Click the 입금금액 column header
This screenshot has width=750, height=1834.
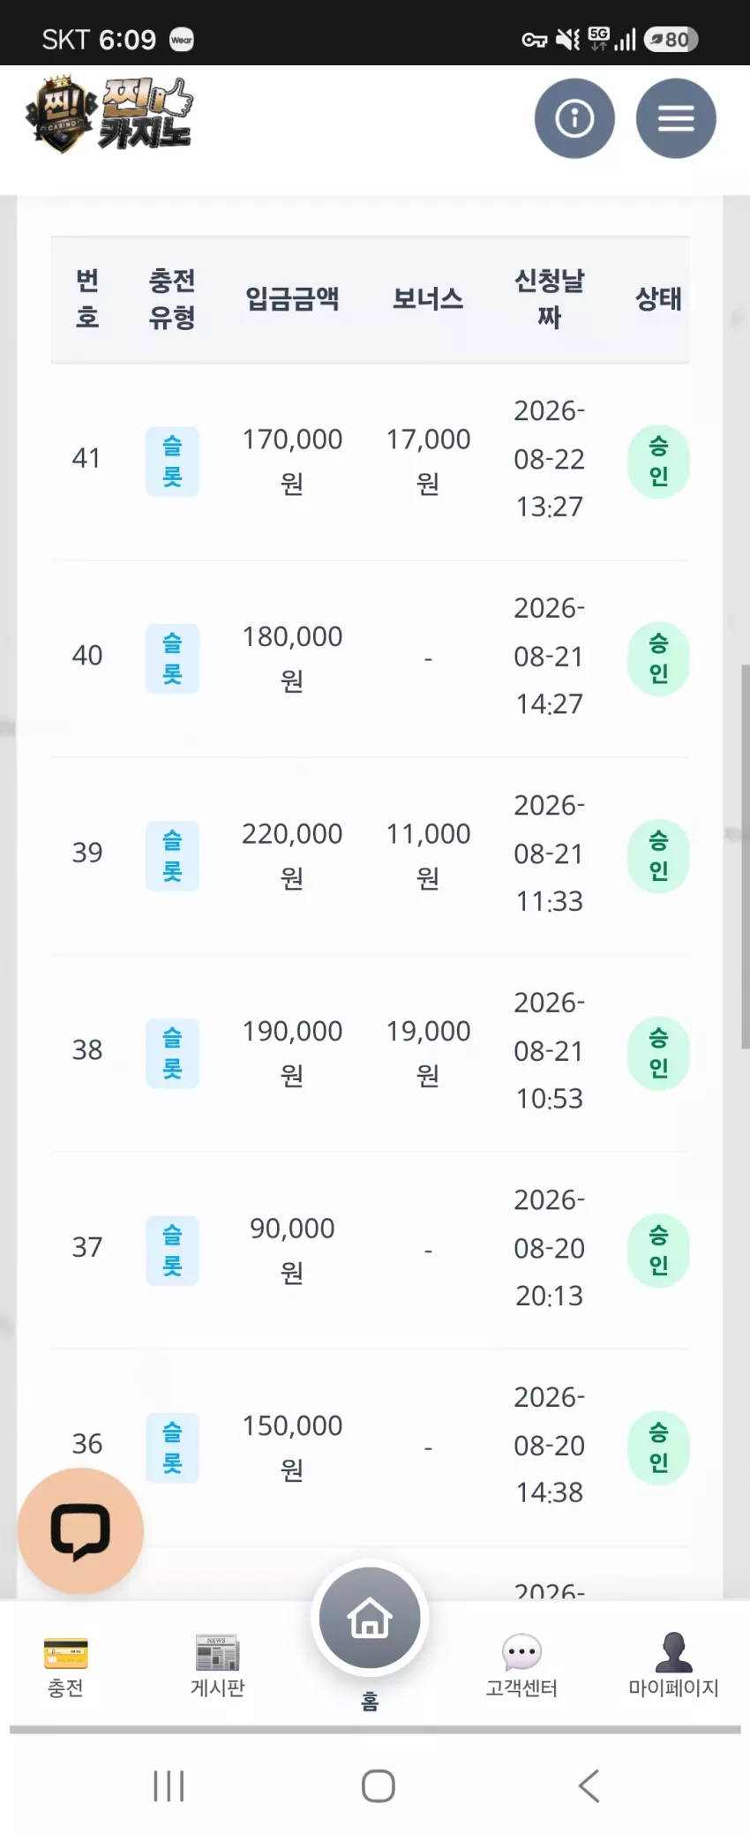pos(292,298)
